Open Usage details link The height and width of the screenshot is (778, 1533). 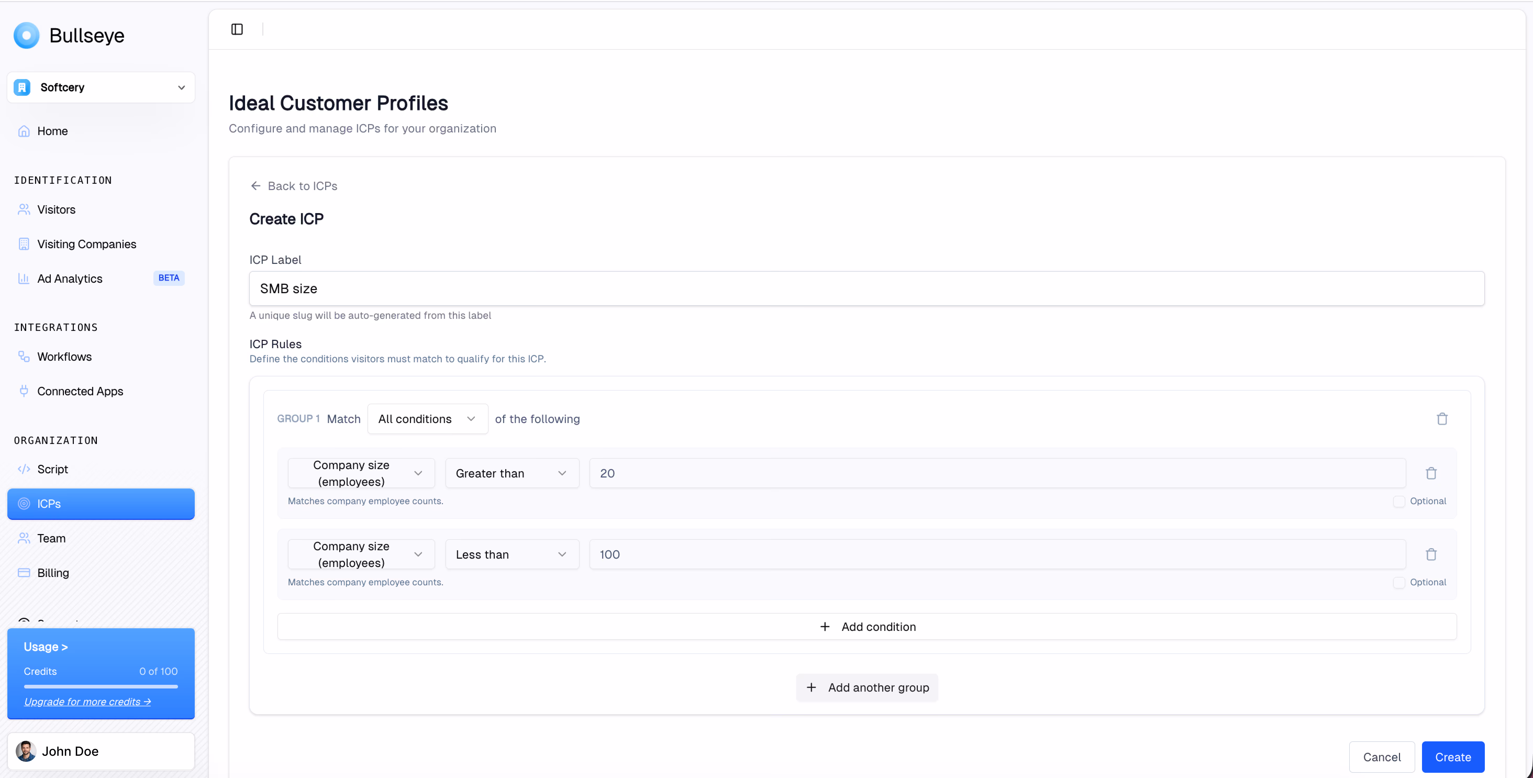click(46, 647)
